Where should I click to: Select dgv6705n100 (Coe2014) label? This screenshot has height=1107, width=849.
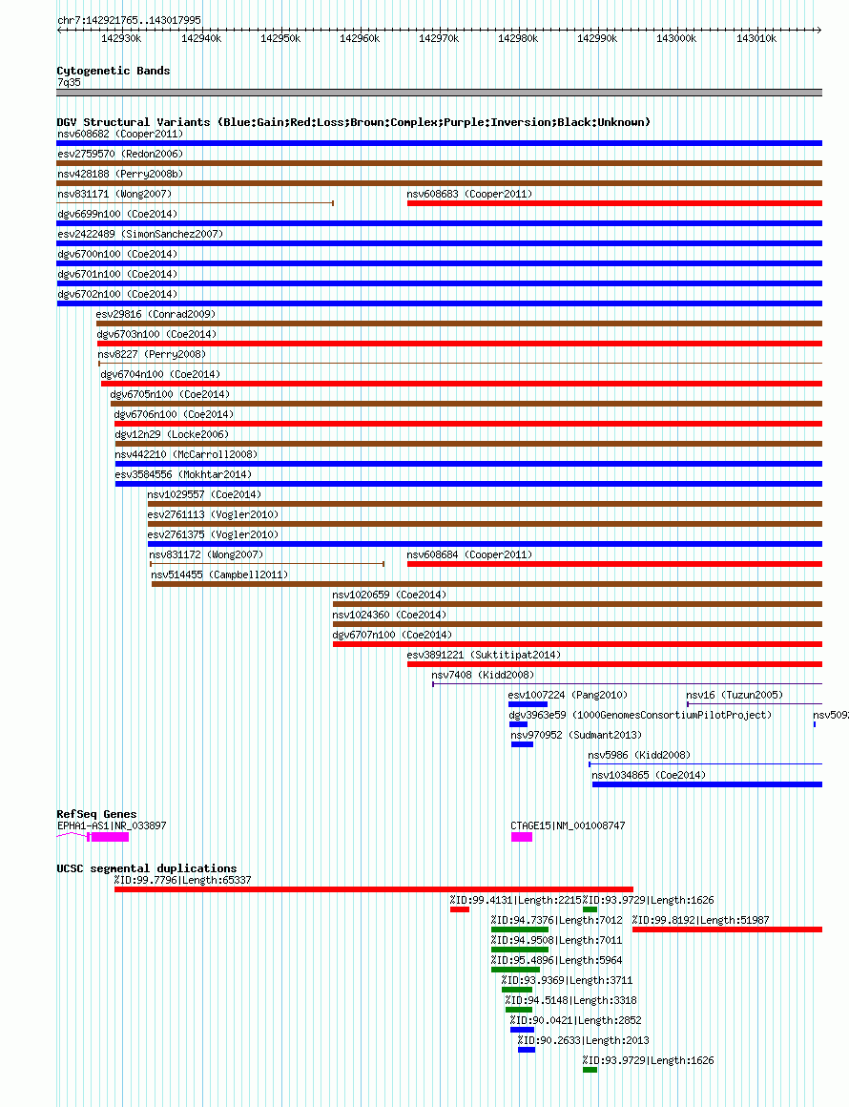pyautogui.click(x=170, y=394)
